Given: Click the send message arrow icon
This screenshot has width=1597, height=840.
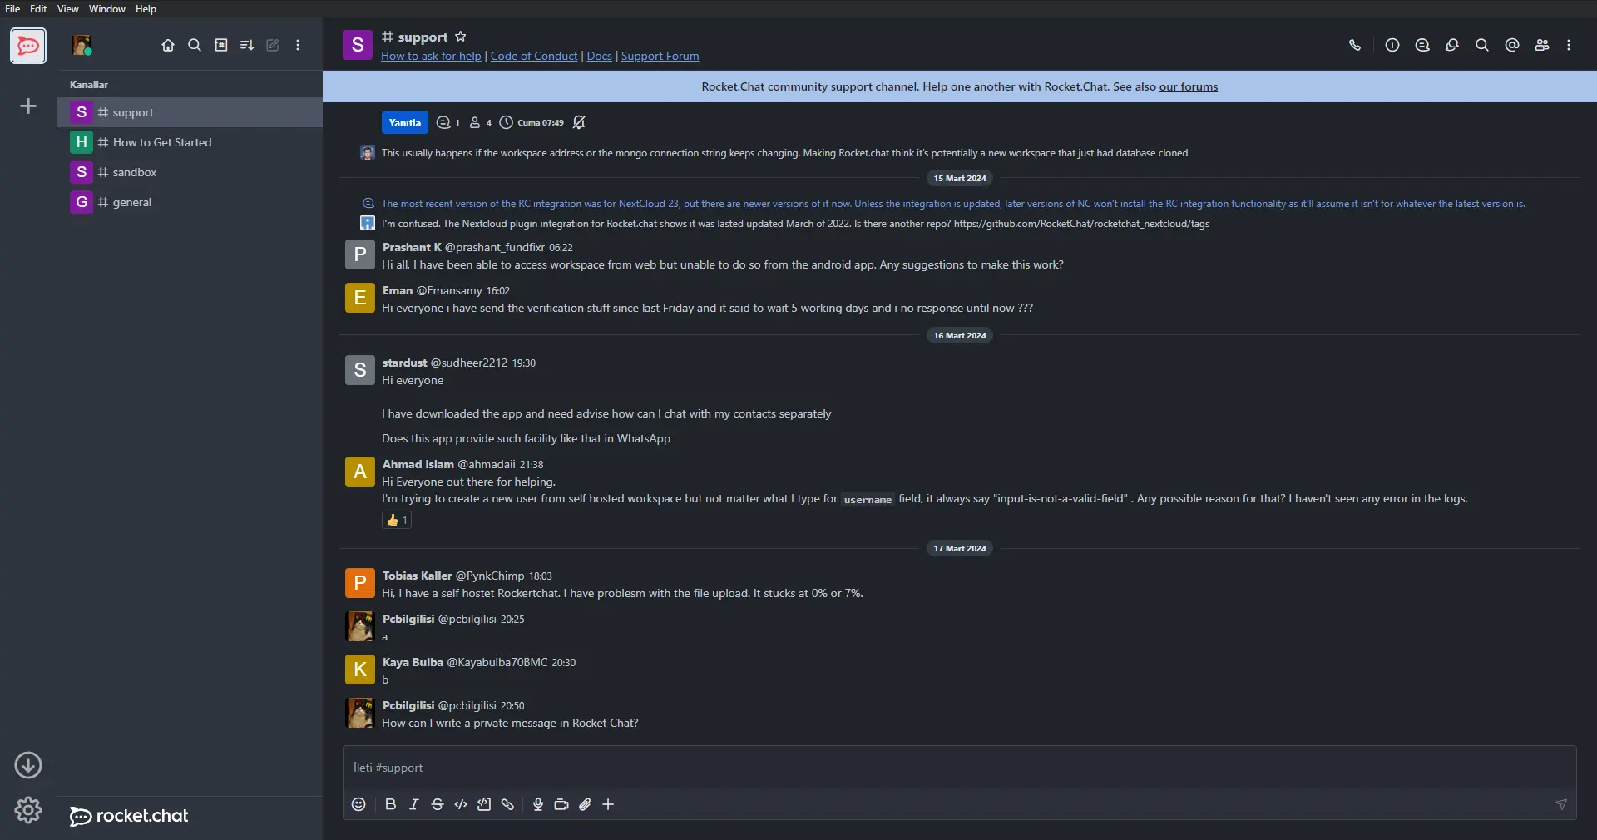Looking at the screenshot, I should pyautogui.click(x=1561, y=804).
